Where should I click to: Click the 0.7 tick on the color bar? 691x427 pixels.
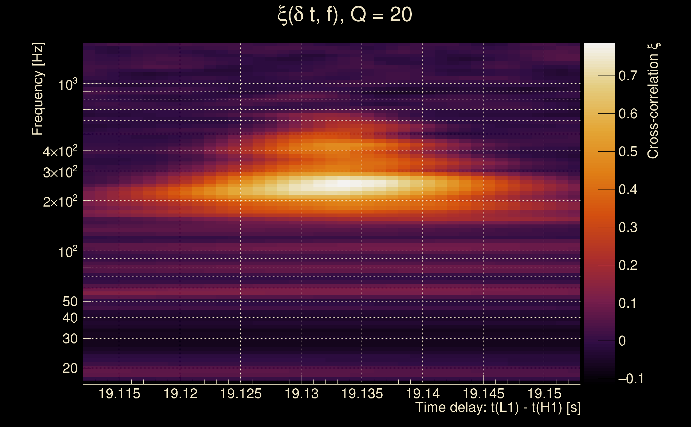(628, 76)
